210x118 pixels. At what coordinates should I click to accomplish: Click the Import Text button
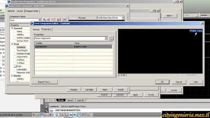[x=45, y=82]
